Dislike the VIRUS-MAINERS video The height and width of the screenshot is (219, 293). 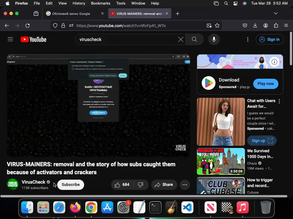click(141, 185)
